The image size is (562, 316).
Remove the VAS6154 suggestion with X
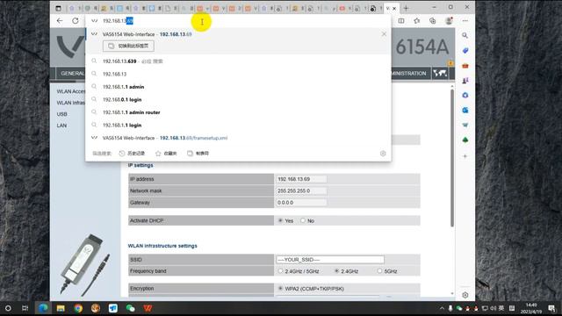click(x=384, y=34)
